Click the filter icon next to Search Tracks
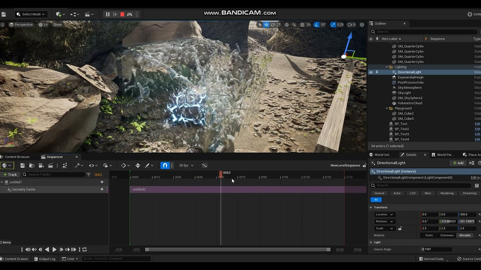Image resolution: width=481 pixels, height=270 pixels. 89,174
